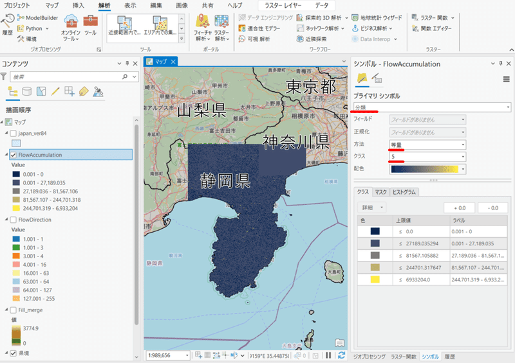Close the マップ map view tab

[173, 61]
